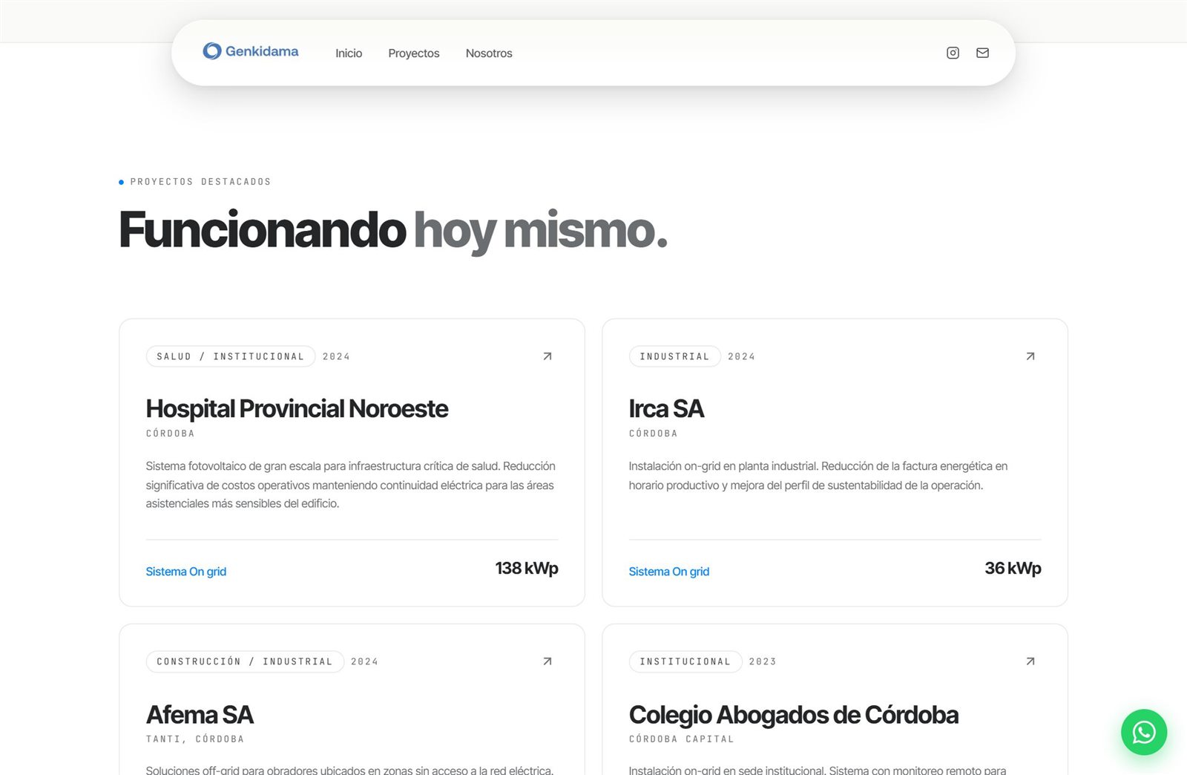This screenshot has height=775, width=1187.
Task: Select Irca SA project title
Action: point(666,409)
